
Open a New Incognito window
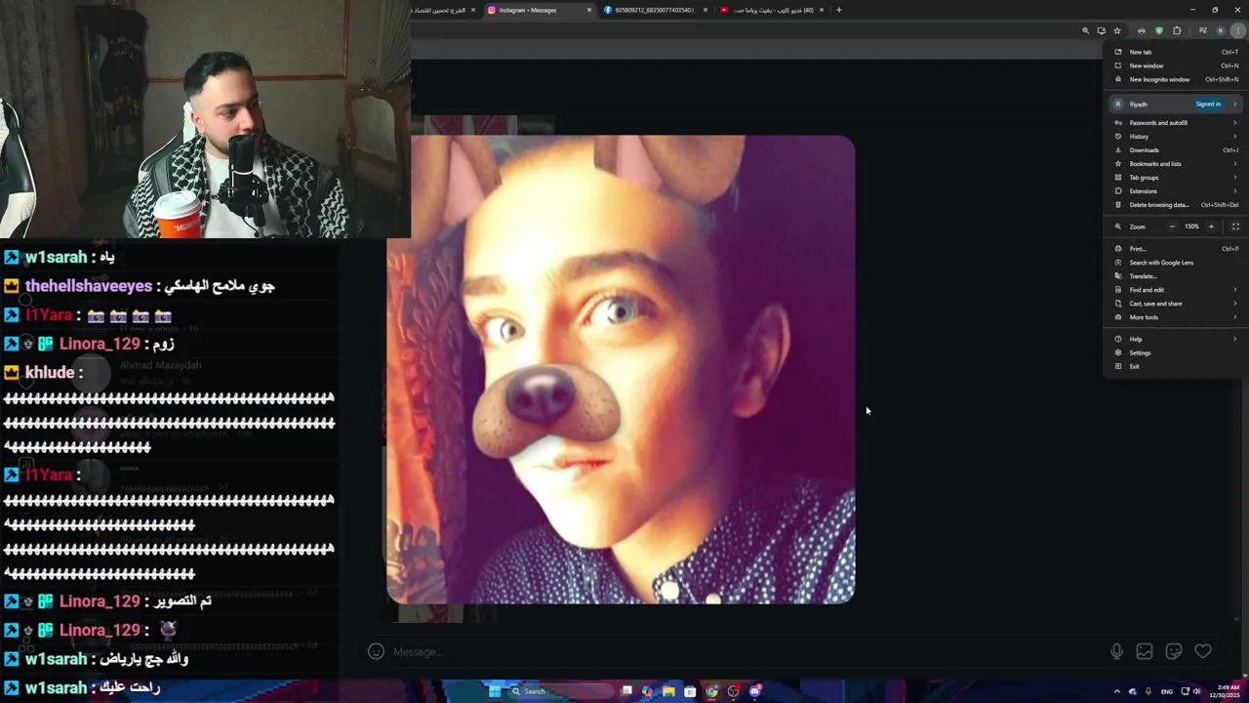pos(1176,79)
